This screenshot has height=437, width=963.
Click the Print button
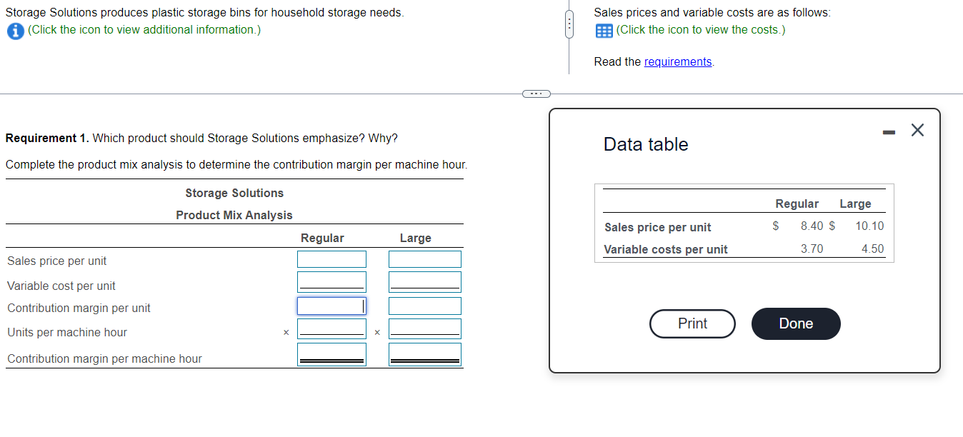pyautogui.click(x=692, y=323)
